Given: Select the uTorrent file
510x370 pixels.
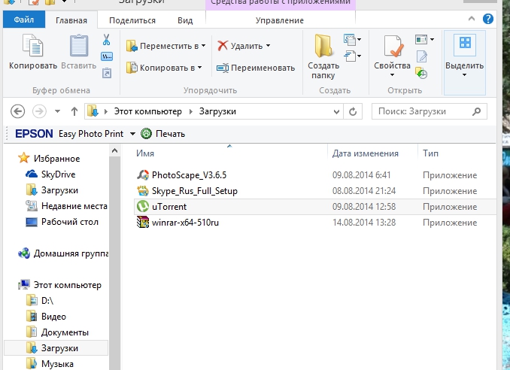Looking at the screenshot, I should tap(168, 207).
